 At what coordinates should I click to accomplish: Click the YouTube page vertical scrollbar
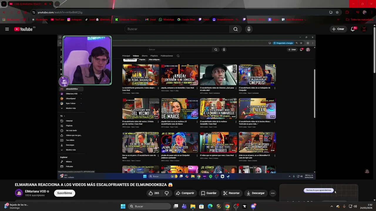point(374,50)
